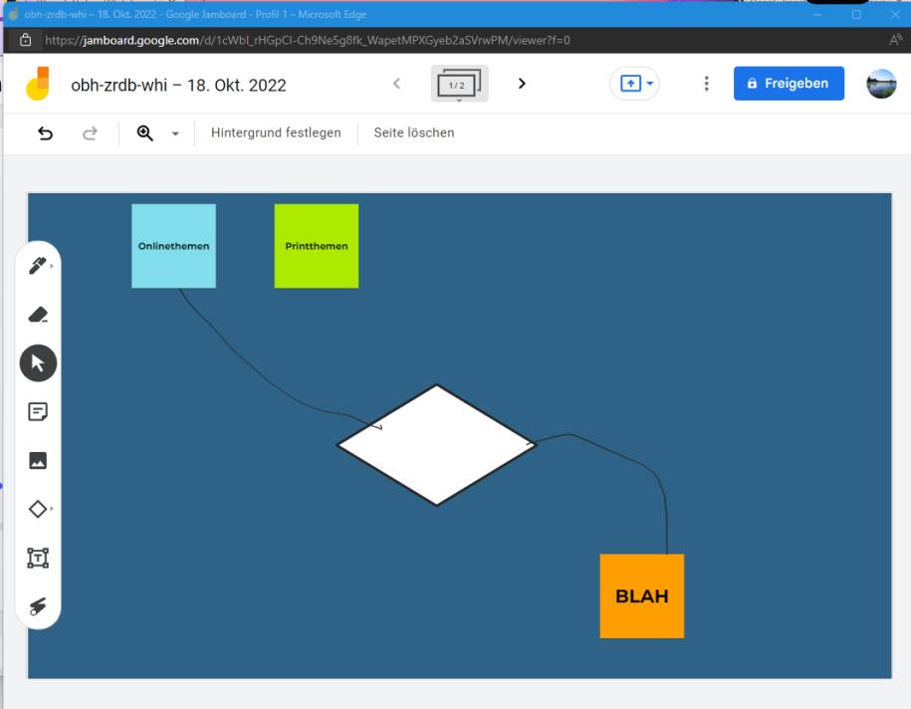Select the text box tool
The height and width of the screenshot is (709, 911).
click(37, 558)
